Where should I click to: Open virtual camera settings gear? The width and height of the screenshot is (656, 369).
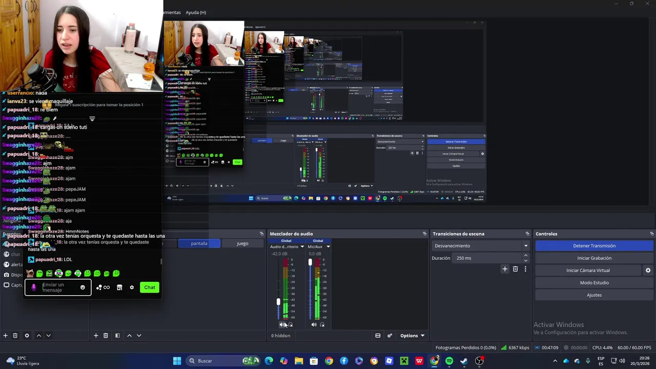(x=648, y=271)
